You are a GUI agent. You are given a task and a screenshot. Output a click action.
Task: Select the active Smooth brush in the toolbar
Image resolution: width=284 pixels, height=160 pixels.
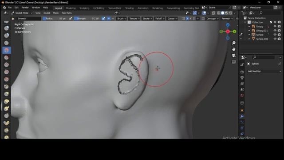[x=7, y=50]
